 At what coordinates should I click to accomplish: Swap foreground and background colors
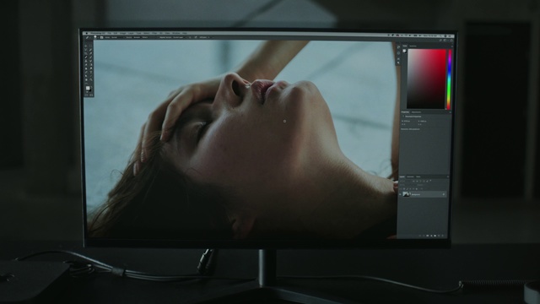[91, 87]
